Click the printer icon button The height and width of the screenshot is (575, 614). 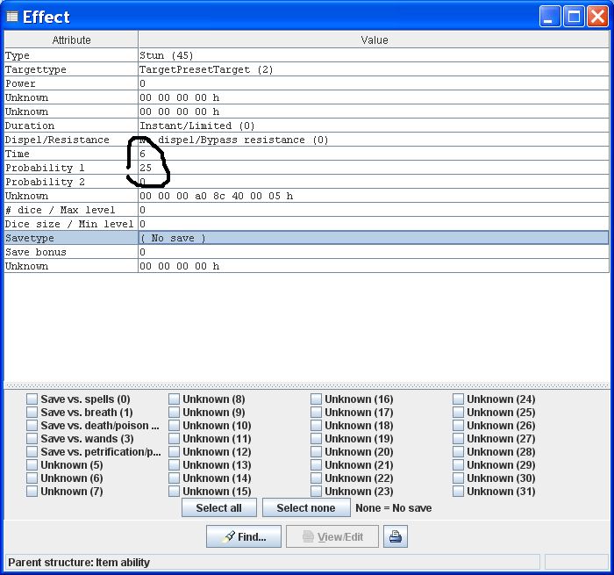[396, 536]
